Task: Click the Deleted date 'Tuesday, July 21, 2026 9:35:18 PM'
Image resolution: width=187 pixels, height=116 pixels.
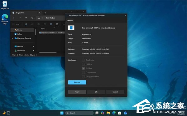Action: (95, 49)
